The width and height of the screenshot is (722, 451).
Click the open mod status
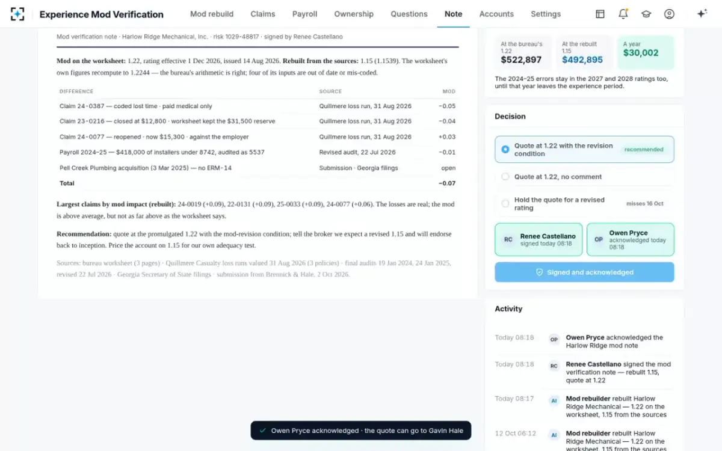click(448, 168)
